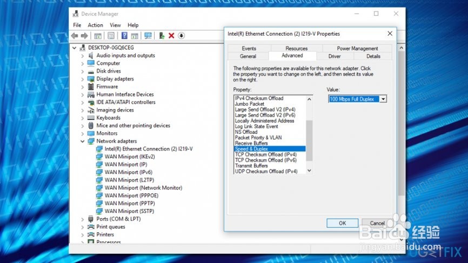
Task: Open the Value dropdown showing 100 Mbps Full Duplex
Action: pyautogui.click(x=383, y=99)
